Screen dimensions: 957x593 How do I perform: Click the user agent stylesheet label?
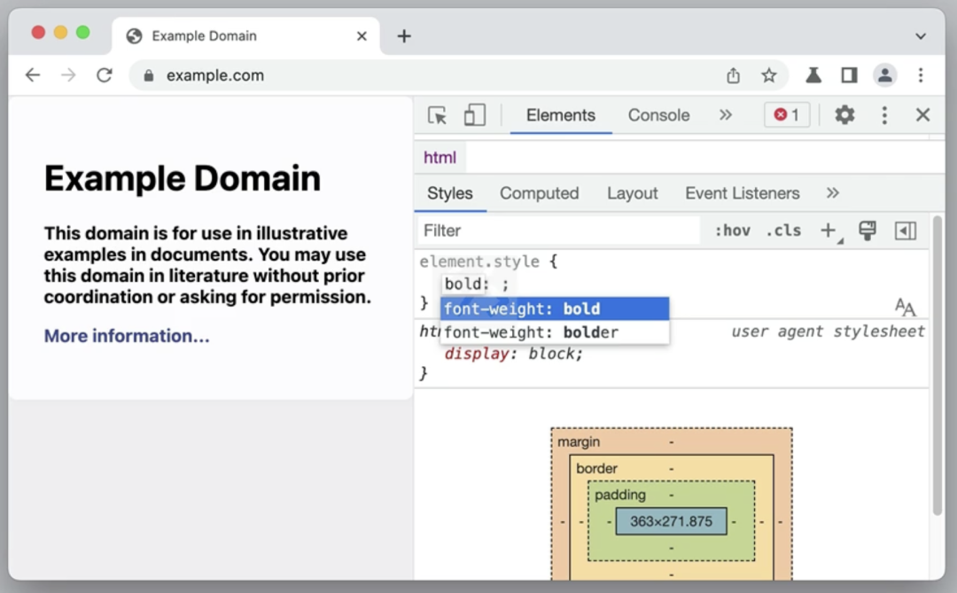pyautogui.click(x=828, y=332)
